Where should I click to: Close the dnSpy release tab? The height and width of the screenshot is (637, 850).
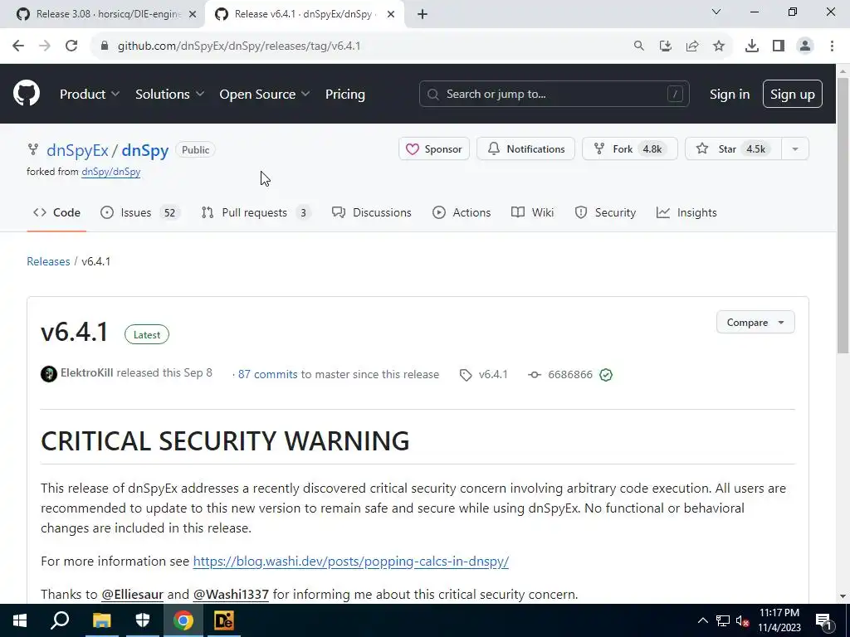(391, 14)
